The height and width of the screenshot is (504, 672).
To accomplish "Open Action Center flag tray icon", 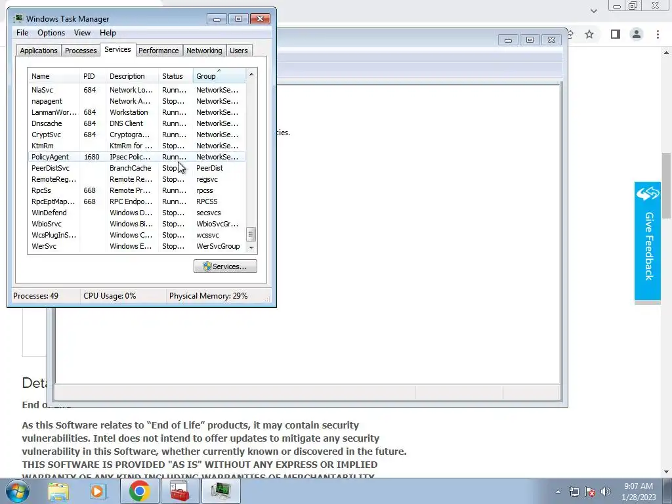I will (x=590, y=492).
